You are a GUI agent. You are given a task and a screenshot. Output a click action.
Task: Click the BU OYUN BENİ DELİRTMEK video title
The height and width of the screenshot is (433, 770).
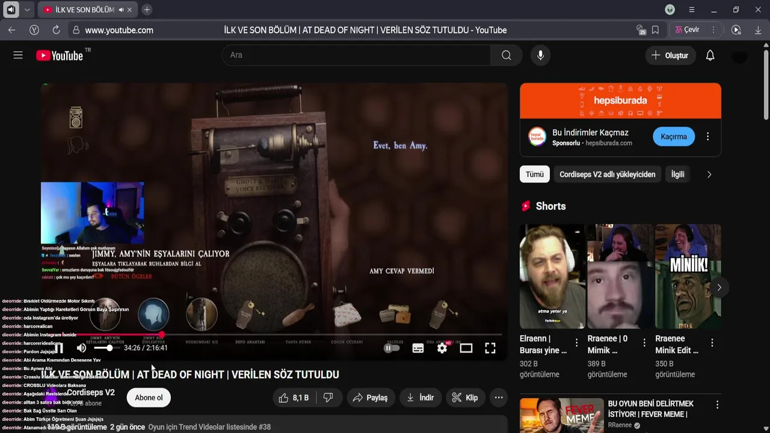(x=651, y=409)
